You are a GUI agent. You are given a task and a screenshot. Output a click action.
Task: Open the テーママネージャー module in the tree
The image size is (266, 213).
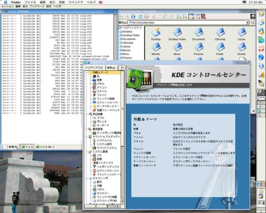click(x=106, y=106)
